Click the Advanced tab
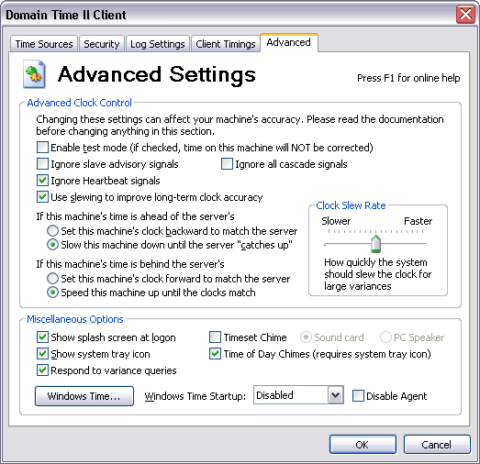 (289, 42)
